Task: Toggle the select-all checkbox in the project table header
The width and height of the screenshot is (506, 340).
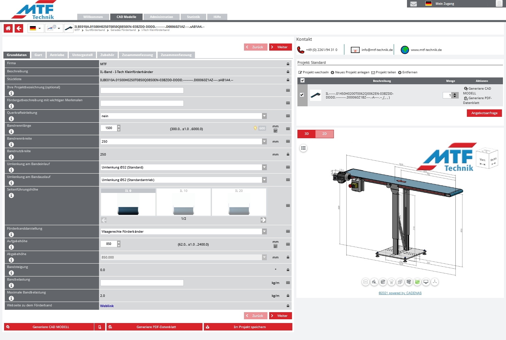Action: [x=303, y=80]
